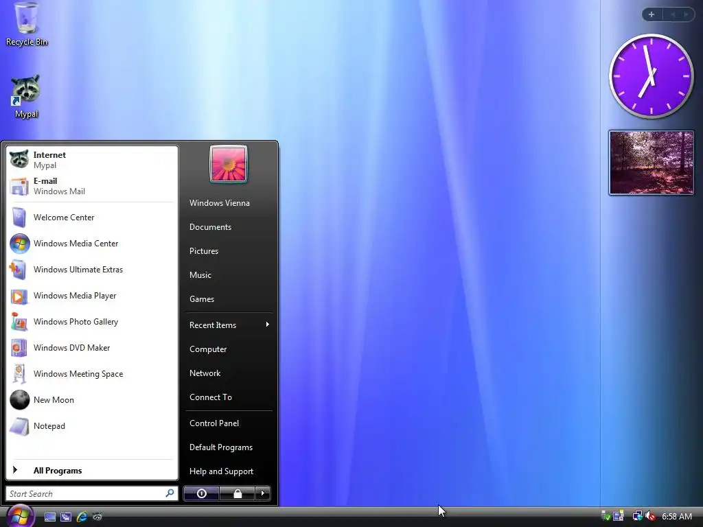Screen dimensions: 703x527
Task: Expand the Recent Items submenu
Action: click(x=229, y=325)
